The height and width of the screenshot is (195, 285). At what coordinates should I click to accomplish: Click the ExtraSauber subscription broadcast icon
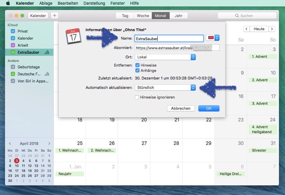click(47, 52)
